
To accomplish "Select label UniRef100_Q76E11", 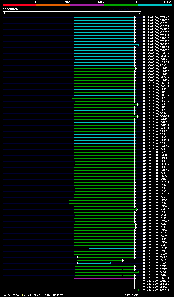I will click(x=156, y=62).
